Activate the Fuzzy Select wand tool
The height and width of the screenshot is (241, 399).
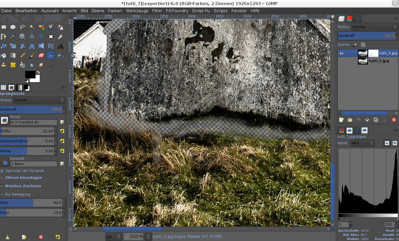tap(32, 27)
